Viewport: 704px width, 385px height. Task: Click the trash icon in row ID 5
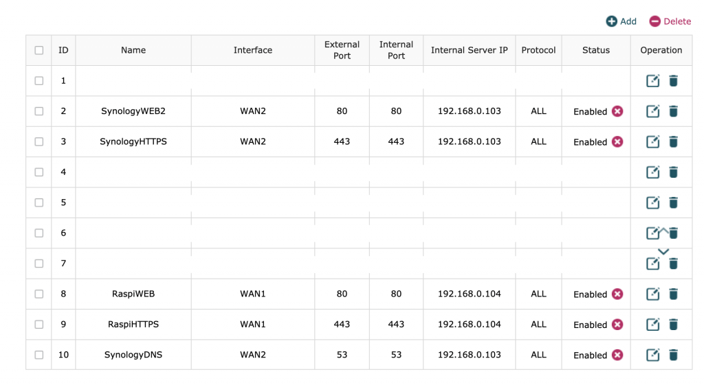[673, 202]
